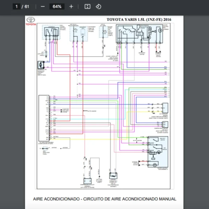Screen dimensions: 209x209
Task: Click the fit to page icon
Action: coord(87,7)
